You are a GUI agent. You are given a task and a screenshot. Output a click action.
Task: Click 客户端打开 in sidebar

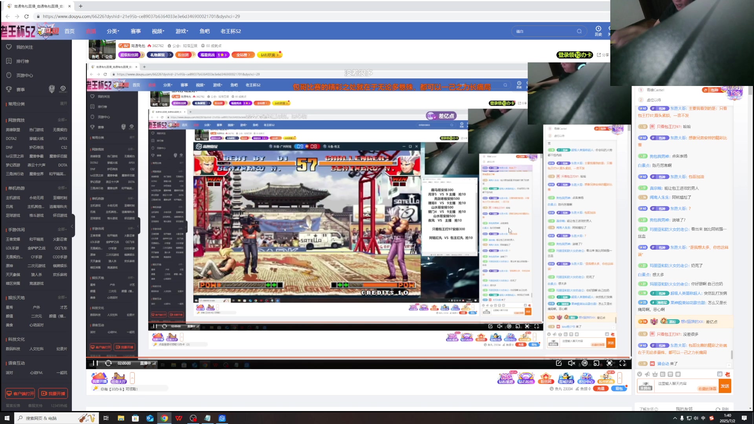(x=20, y=393)
